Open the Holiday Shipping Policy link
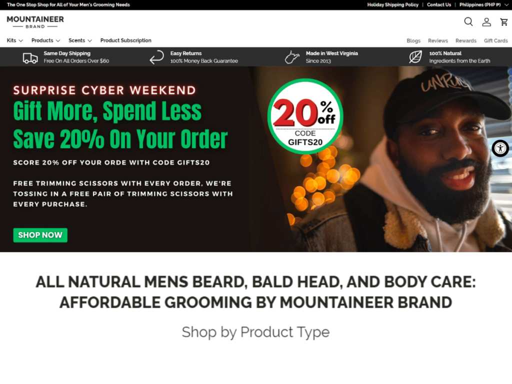 point(392,5)
